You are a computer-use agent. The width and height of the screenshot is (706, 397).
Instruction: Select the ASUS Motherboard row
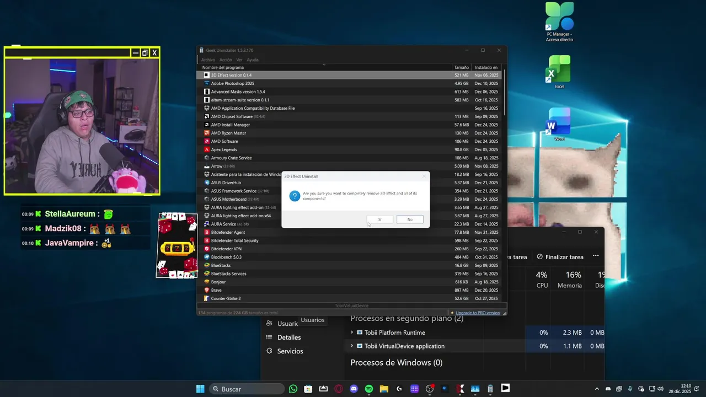(x=349, y=199)
